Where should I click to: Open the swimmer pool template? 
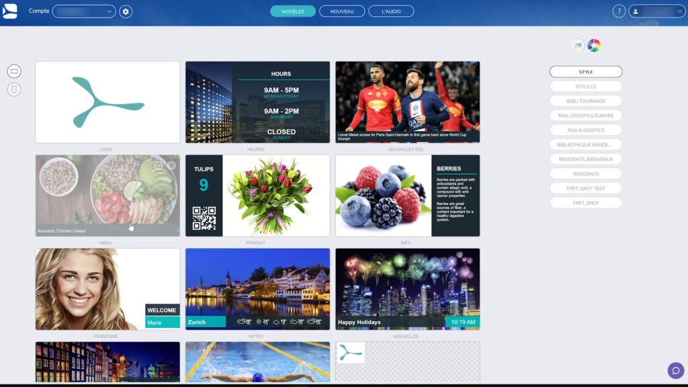(257, 362)
